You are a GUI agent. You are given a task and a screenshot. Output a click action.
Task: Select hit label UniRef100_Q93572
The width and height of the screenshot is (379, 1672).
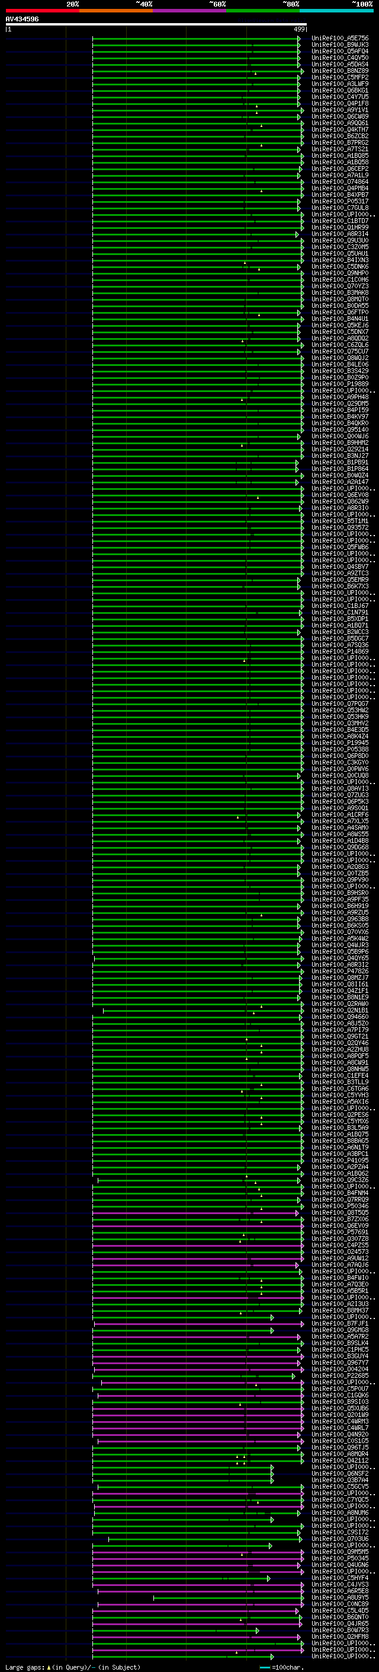point(340,527)
